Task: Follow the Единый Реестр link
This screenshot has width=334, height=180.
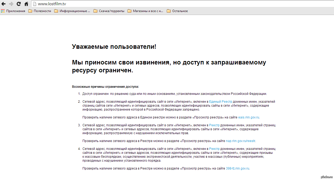Action: pyautogui.click(x=220, y=102)
